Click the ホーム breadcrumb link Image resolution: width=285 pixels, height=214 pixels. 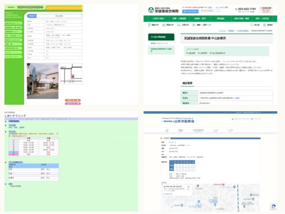(223, 31)
